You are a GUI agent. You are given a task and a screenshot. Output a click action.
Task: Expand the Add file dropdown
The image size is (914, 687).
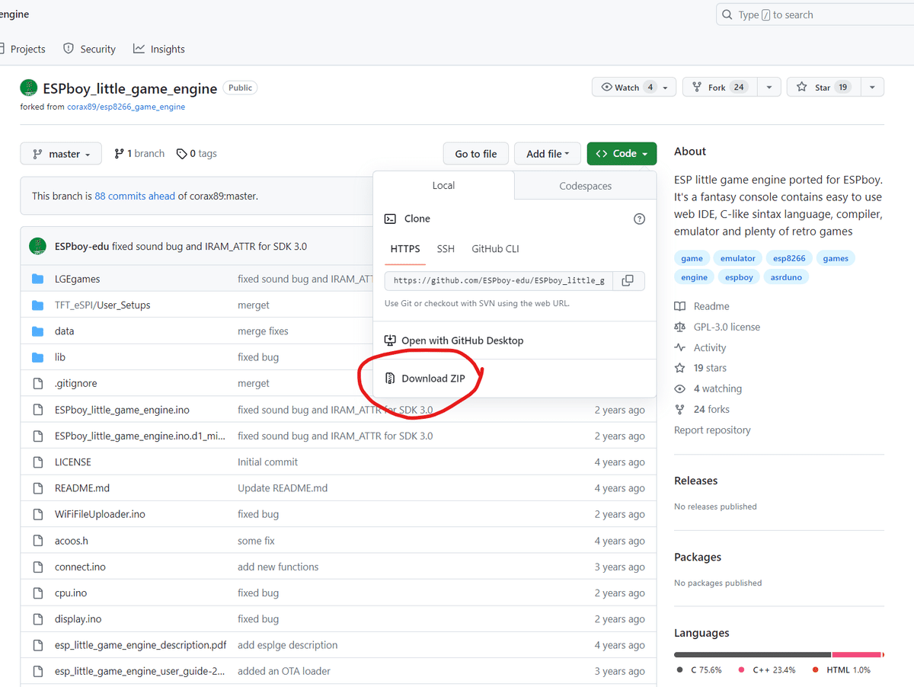[x=548, y=154]
